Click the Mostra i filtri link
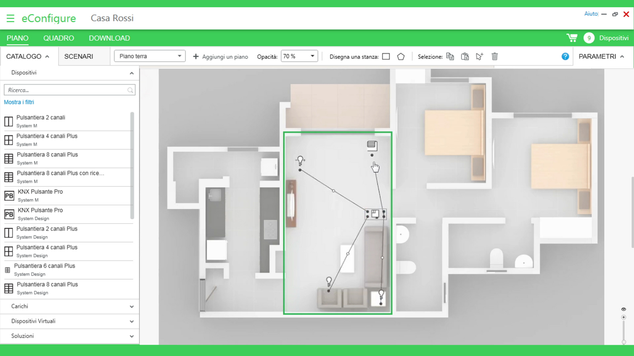The height and width of the screenshot is (356, 634). (x=19, y=102)
